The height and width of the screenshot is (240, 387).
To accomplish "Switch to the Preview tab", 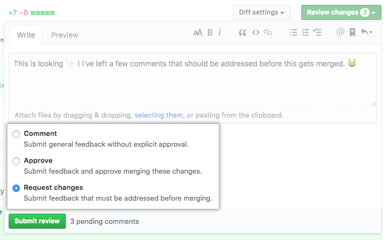I will tap(65, 35).
